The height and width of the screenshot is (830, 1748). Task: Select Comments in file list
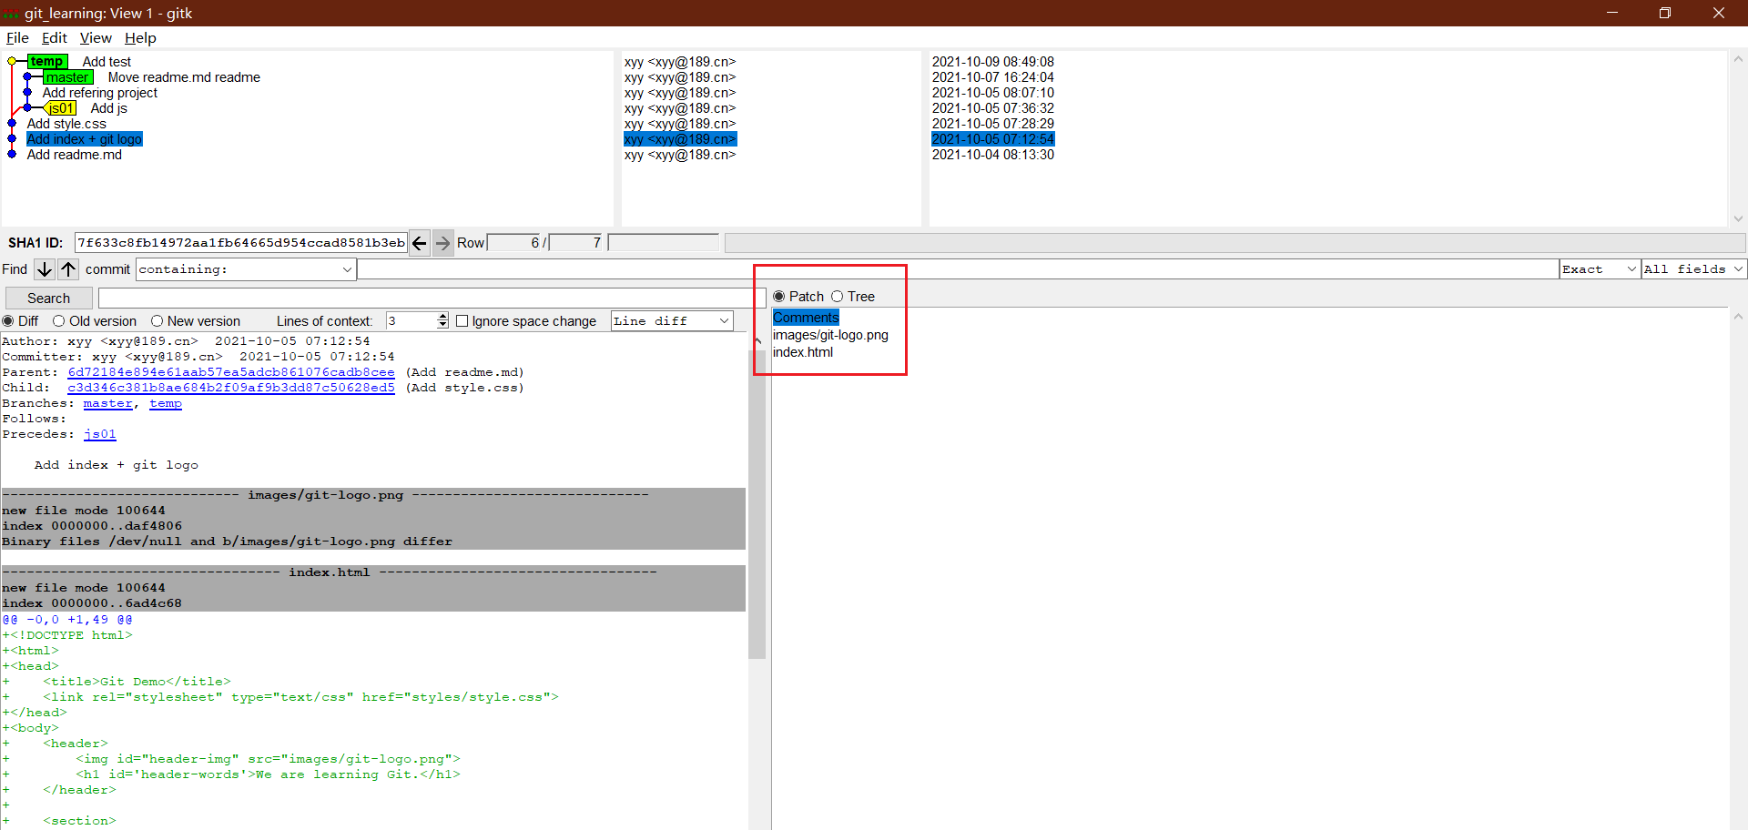tap(806, 318)
